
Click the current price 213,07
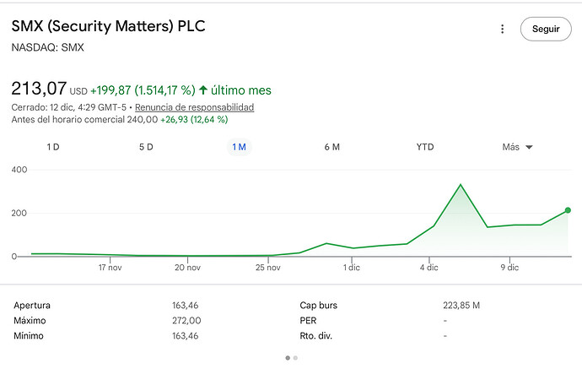tap(38, 88)
